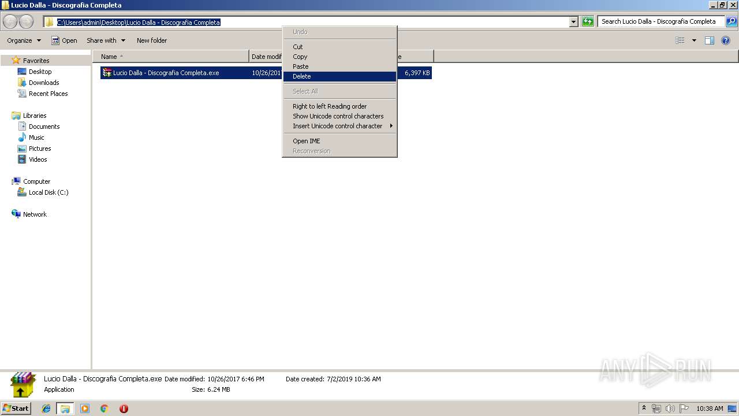Click the search magnifier icon

731,22
